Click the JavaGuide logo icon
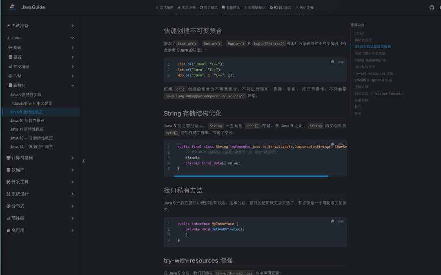441x275 pixels. point(12,7)
